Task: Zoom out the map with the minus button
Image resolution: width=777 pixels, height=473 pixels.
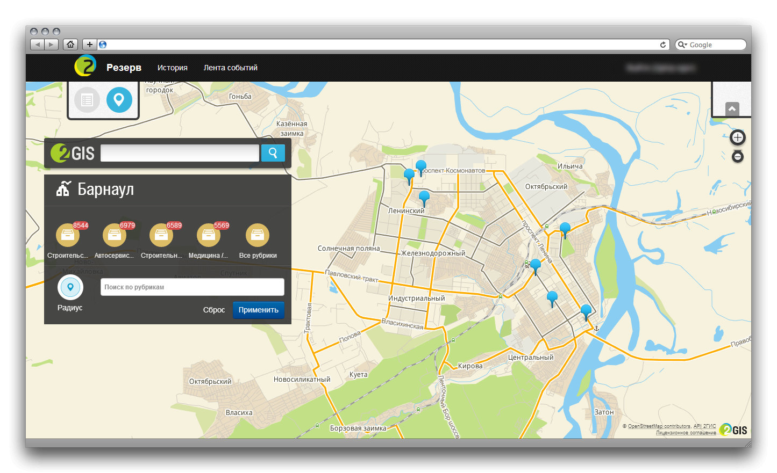Action: point(738,156)
